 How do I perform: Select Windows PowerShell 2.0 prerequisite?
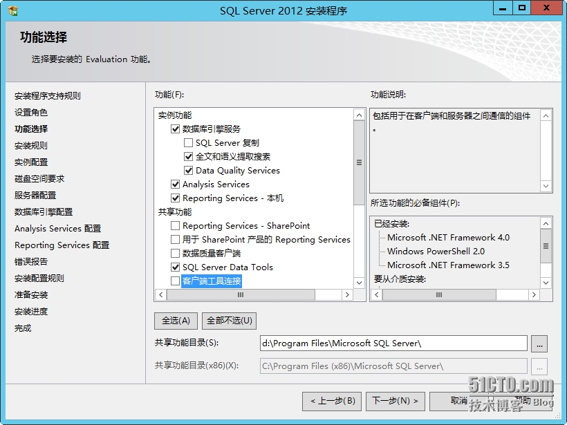[436, 251]
